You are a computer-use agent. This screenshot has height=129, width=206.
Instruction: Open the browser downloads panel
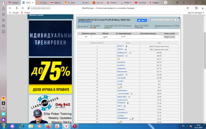point(202,8)
